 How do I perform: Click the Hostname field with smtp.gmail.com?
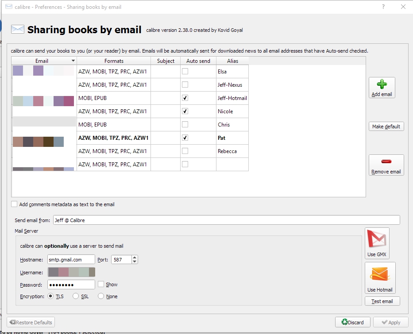click(71, 260)
